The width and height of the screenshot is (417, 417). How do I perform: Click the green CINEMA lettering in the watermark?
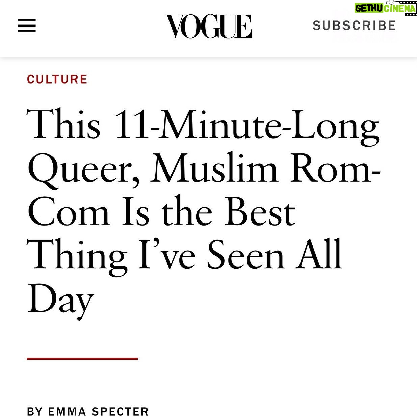pyautogui.click(x=399, y=9)
